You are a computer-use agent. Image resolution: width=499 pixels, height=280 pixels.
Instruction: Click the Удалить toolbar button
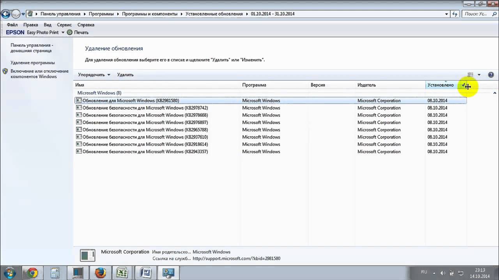(x=125, y=75)
